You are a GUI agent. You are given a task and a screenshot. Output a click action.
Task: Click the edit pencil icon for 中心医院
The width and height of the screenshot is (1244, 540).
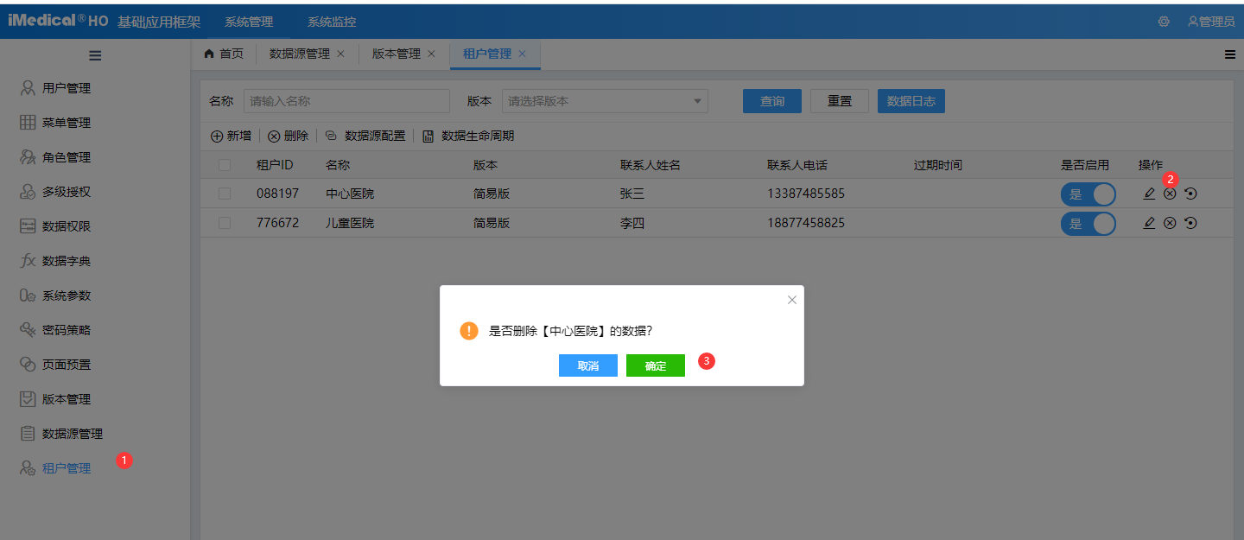1149,194
